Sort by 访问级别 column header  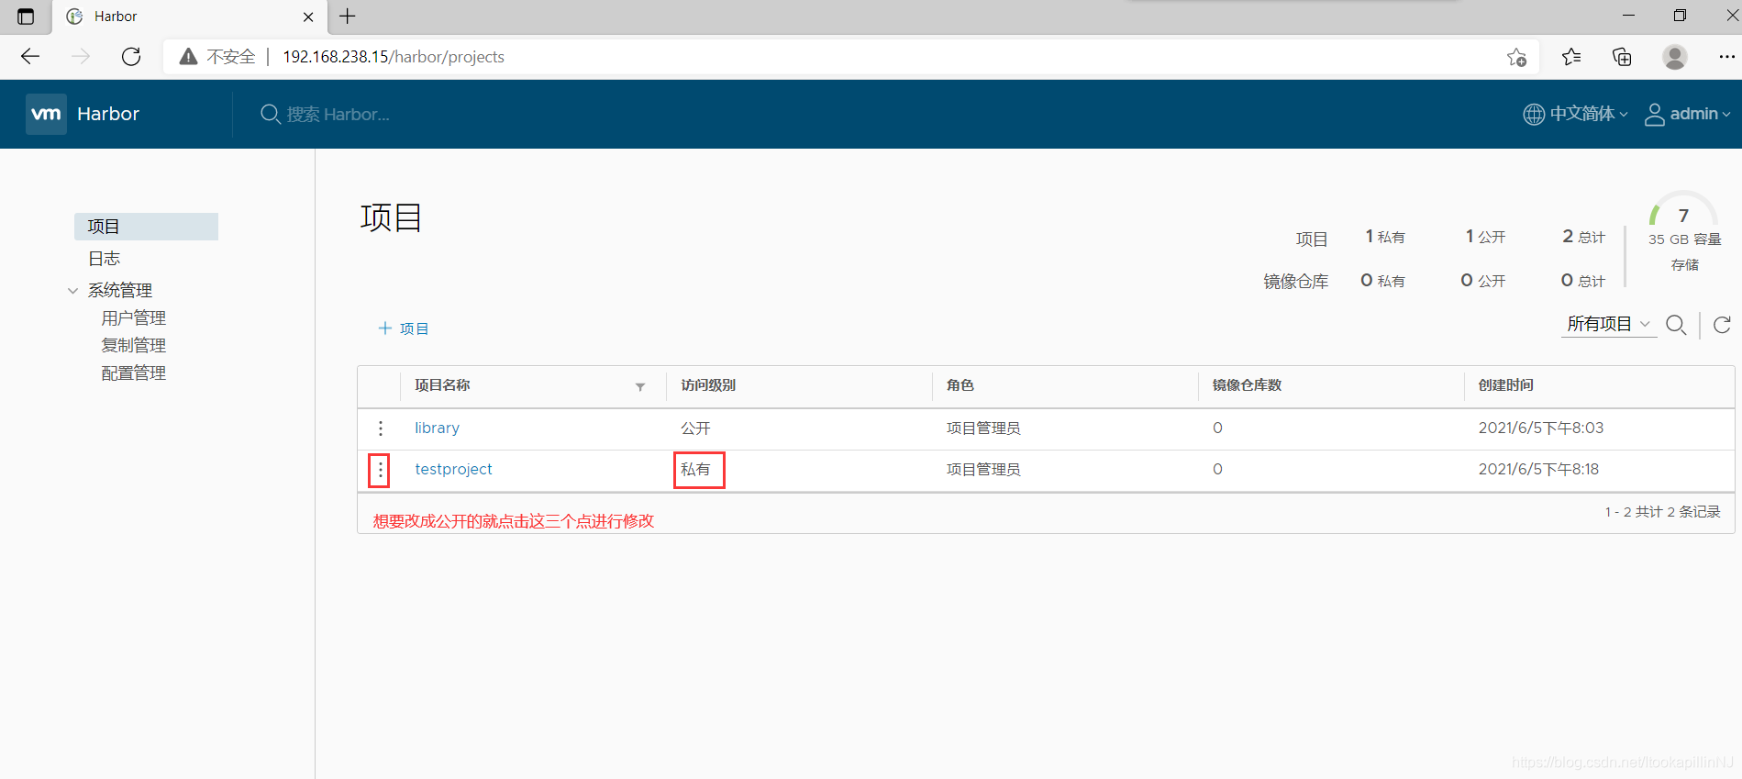tap(708, 385)
